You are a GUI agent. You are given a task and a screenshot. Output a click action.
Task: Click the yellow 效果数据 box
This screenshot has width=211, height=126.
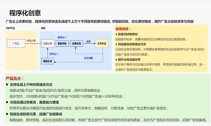pyautogui.click(x=102, y=44)
